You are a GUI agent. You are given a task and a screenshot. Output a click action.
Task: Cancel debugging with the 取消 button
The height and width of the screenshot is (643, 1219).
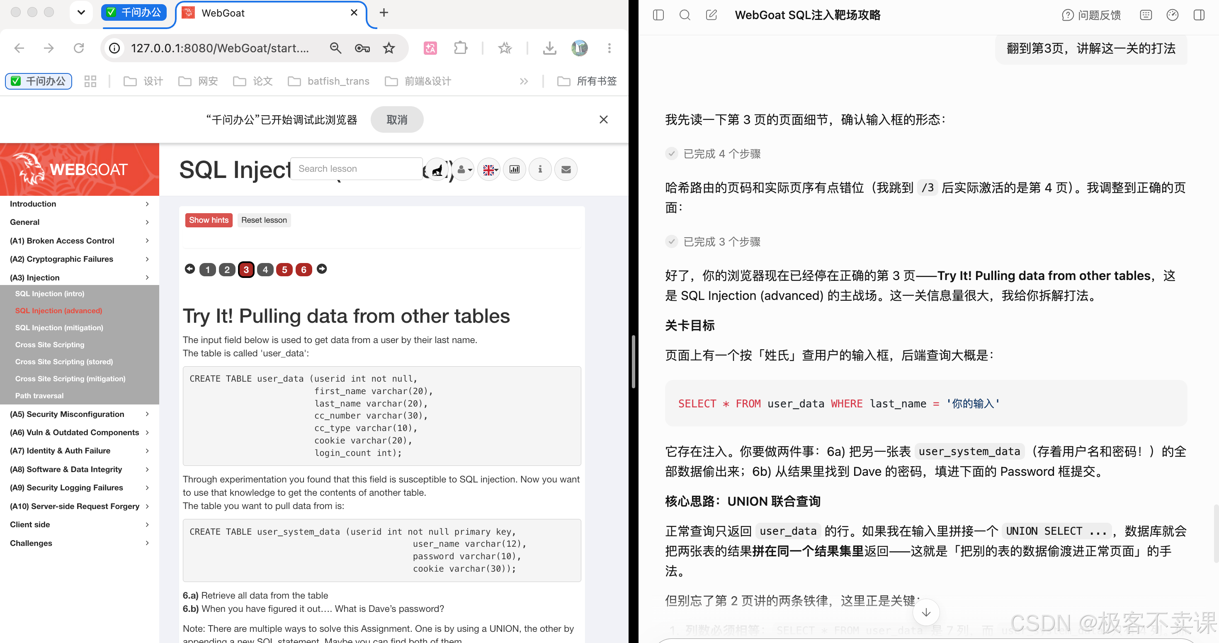click(396, 120)
